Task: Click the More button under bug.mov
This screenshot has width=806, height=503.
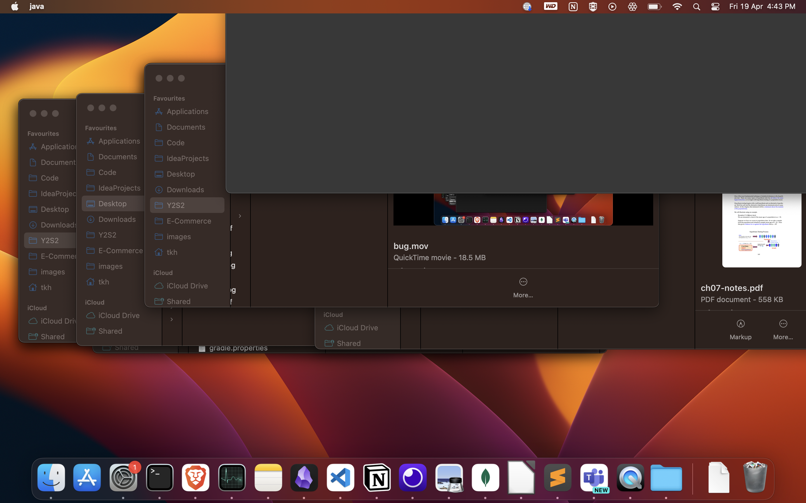Action: coord(523,288)
